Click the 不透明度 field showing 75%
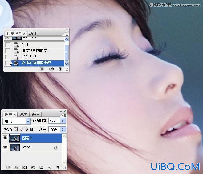The image size is (203, 174). [55, 121]
